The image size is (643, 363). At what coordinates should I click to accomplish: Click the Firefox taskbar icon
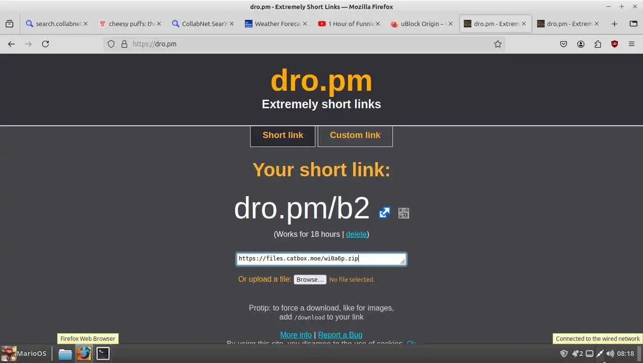coord(84,354)
